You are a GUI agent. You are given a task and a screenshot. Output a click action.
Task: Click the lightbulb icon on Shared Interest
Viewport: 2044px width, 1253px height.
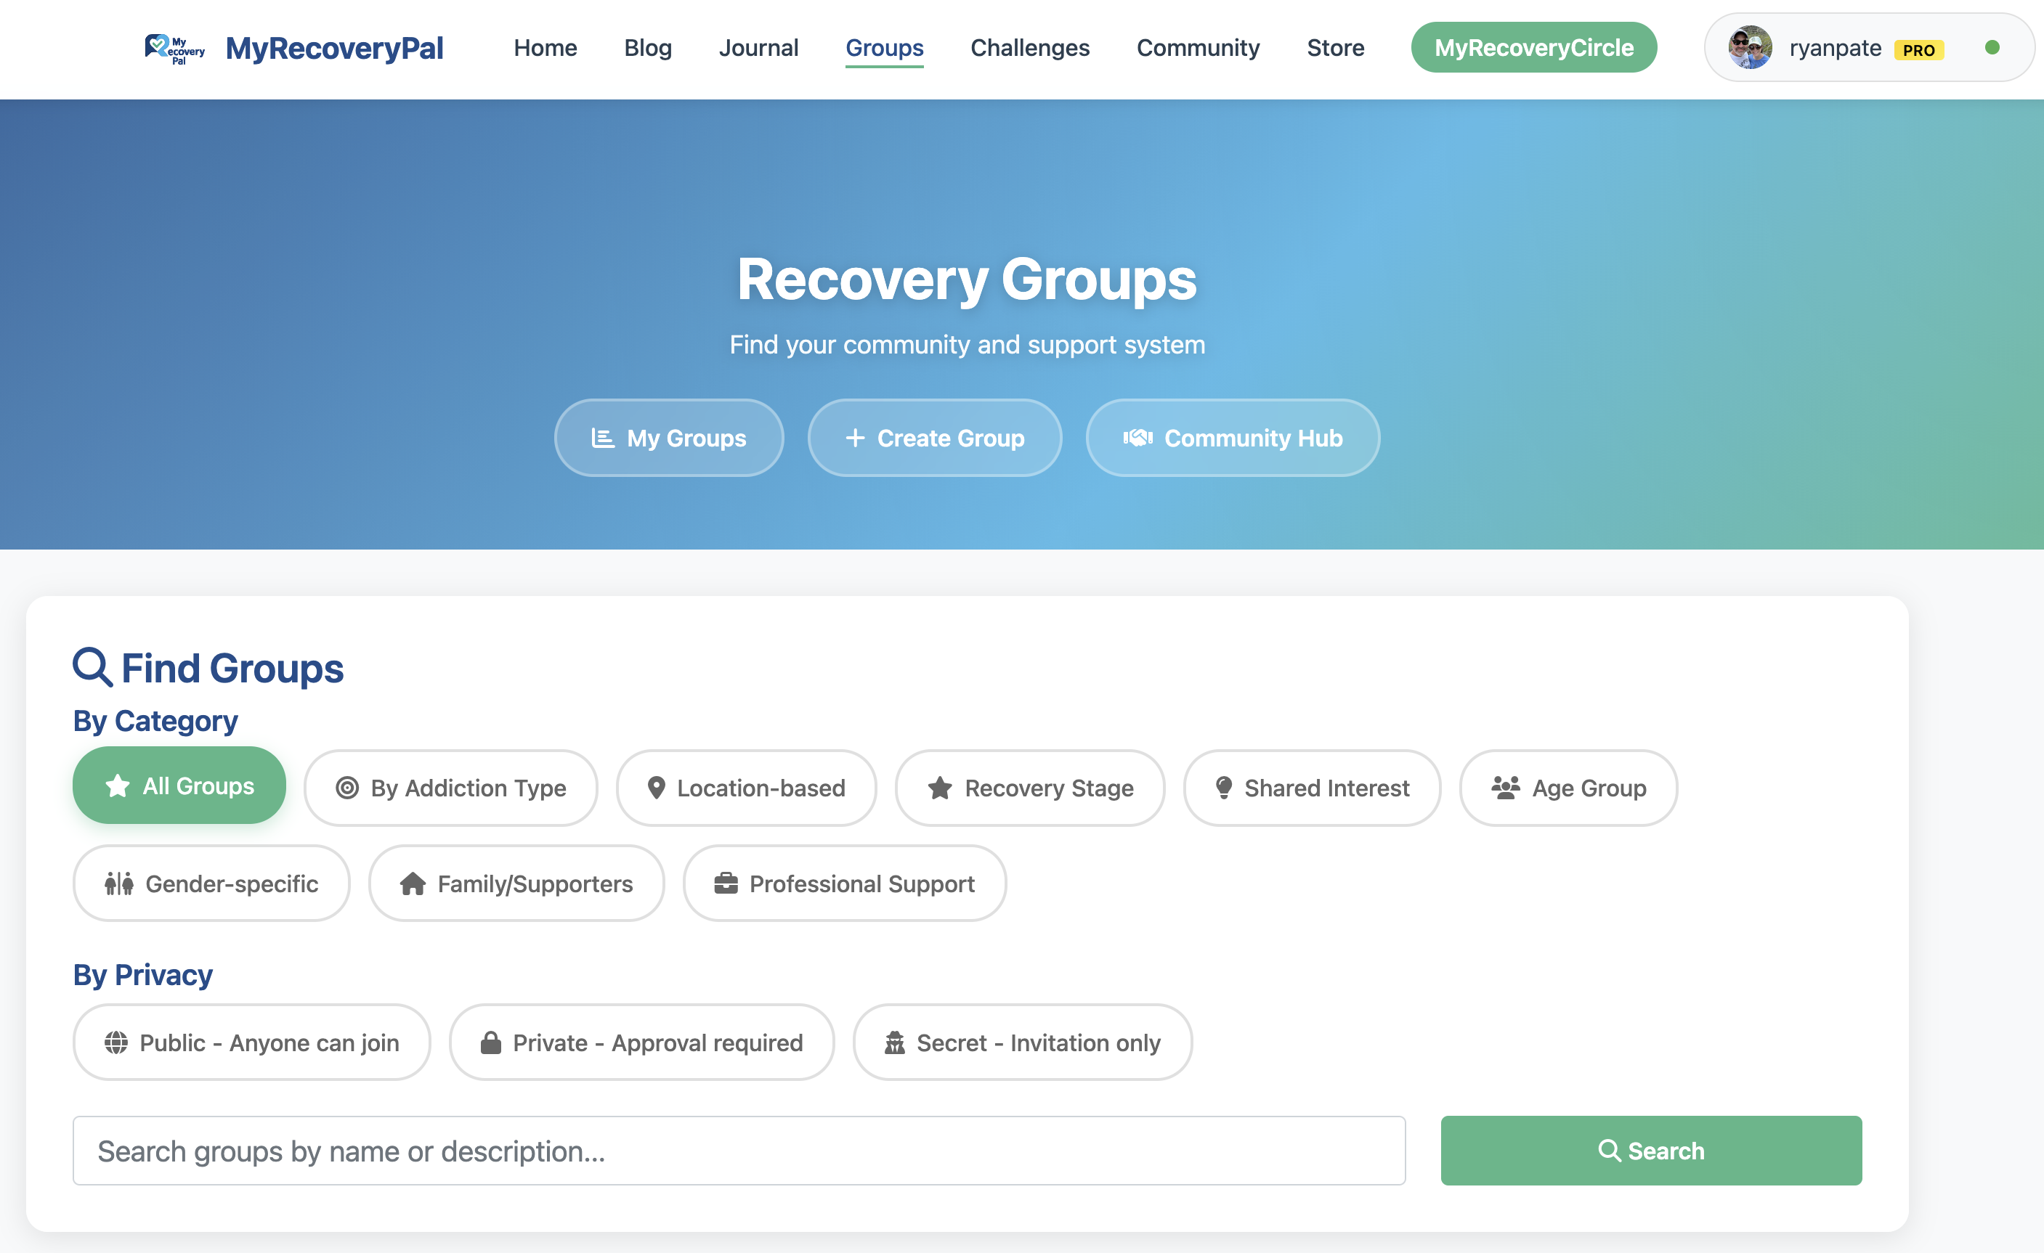[1222, 788]
